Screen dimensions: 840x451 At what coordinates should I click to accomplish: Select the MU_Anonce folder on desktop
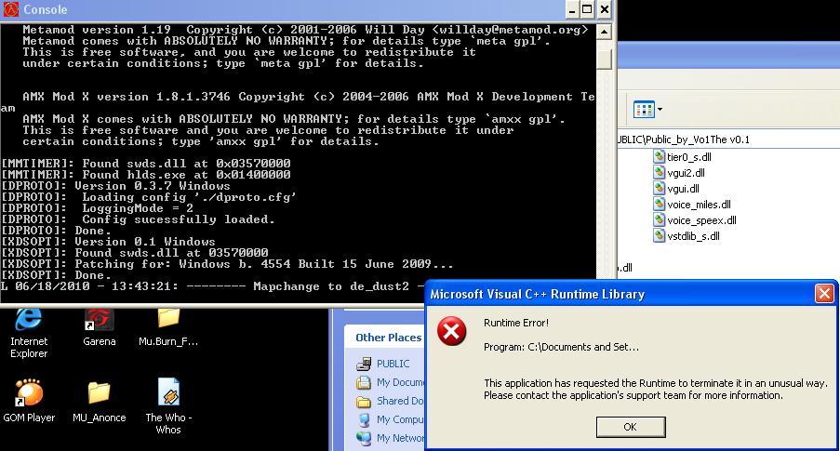click(100, 401)
